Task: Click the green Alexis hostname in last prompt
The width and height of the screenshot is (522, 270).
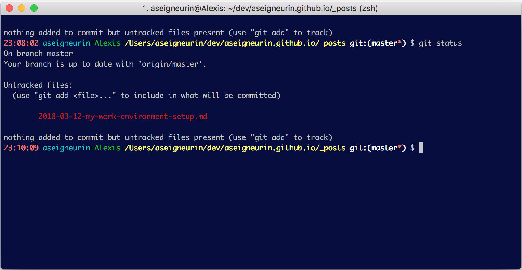Action: point(107,148)
